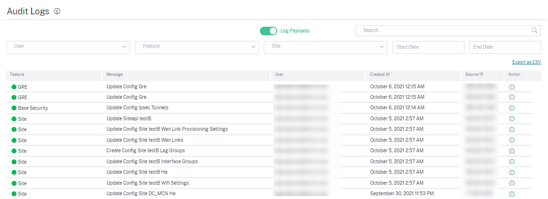Click the End Date field

pos(505,47)
